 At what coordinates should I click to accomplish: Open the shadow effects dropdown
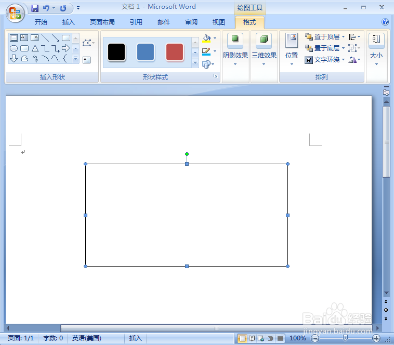tap(235, 56)
